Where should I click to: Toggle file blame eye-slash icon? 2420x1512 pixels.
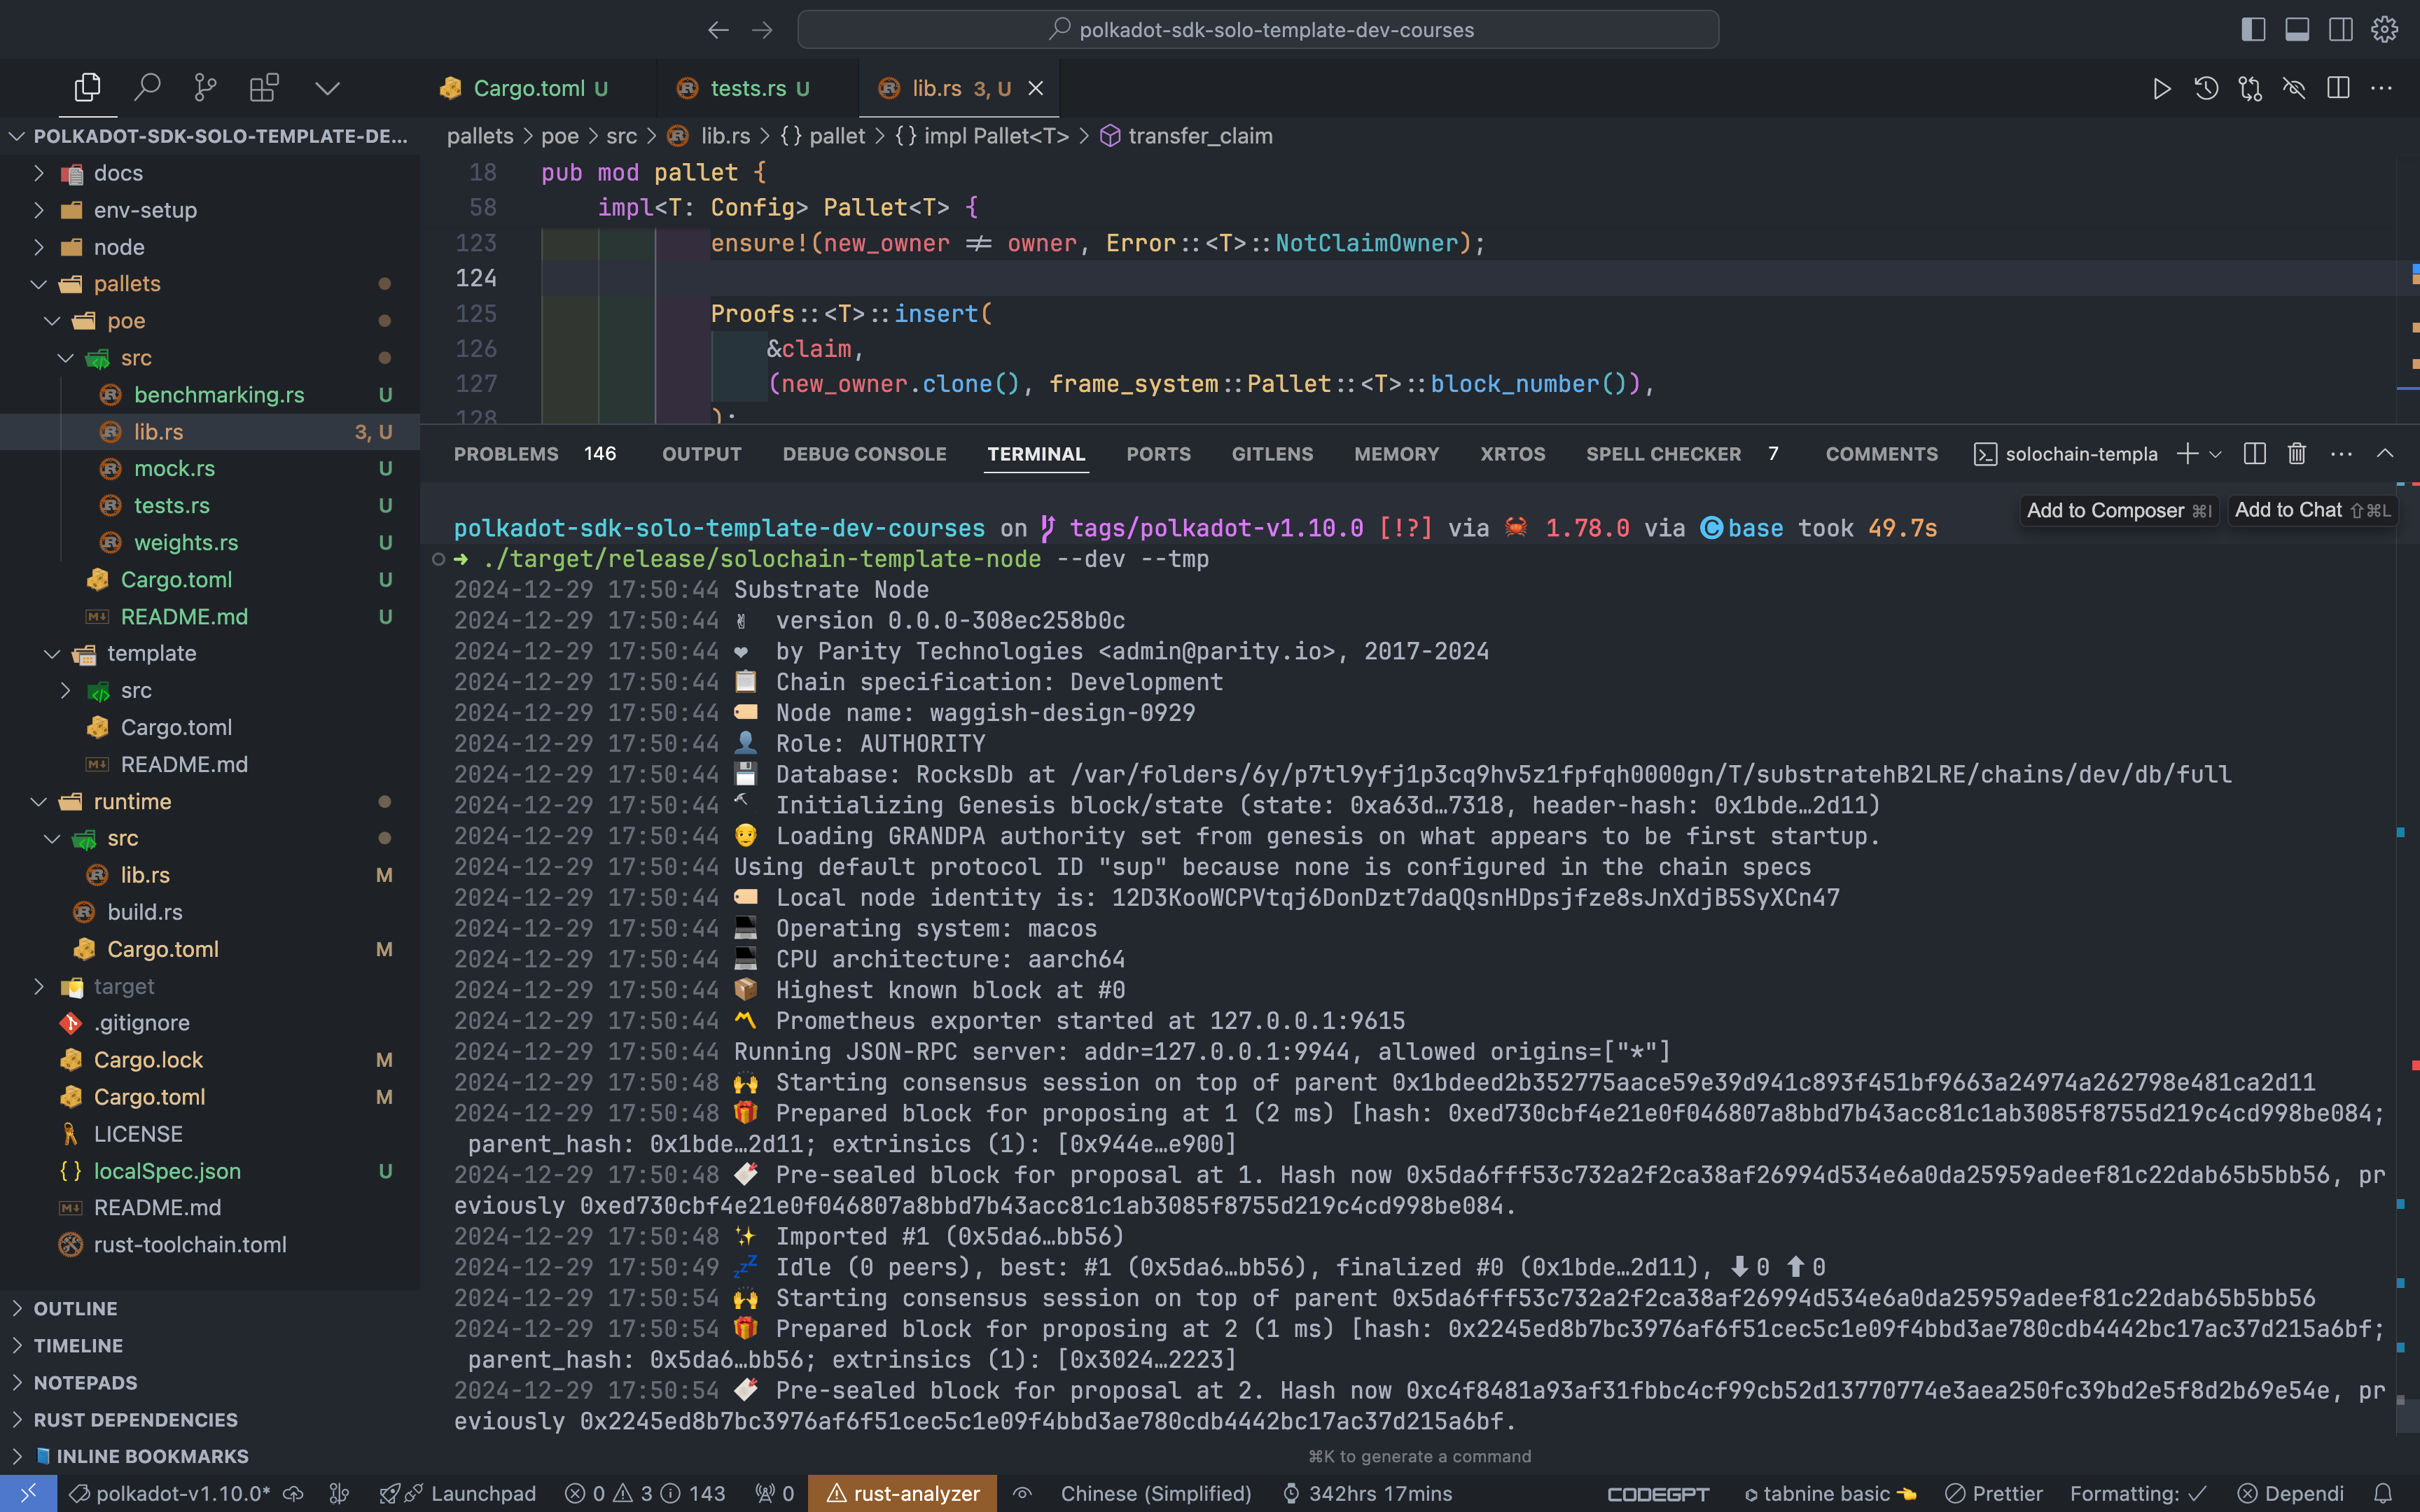(x=2294, y=88)
